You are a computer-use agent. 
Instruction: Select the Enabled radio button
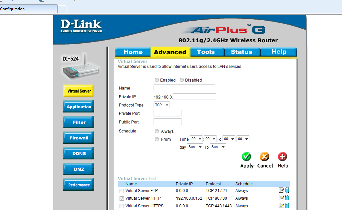(x=157, y=80)
